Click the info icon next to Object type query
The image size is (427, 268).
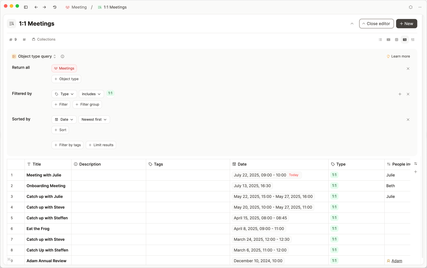pyautogui.click(x=62, y=56)
